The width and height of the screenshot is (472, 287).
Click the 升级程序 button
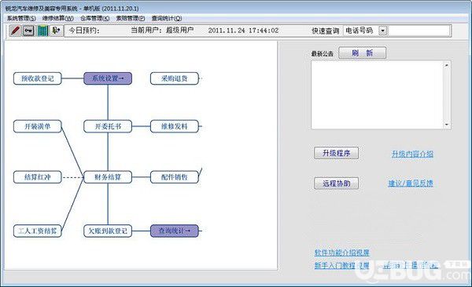tap(336, 153)
